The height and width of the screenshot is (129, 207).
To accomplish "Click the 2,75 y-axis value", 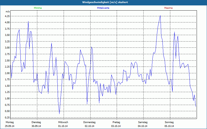I will coord(8,54).
